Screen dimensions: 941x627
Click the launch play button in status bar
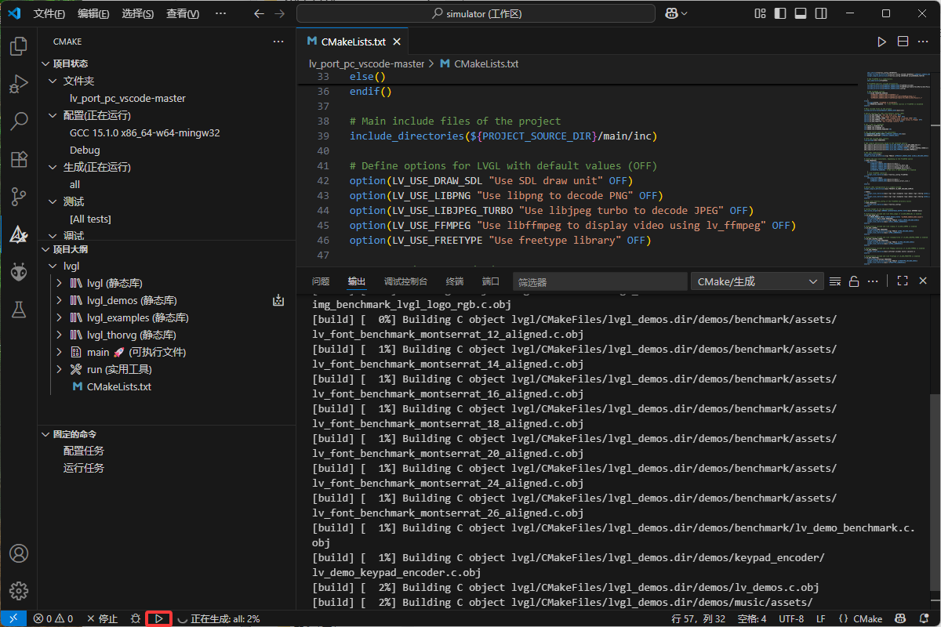pyautogui.click(x=159, y=618)
